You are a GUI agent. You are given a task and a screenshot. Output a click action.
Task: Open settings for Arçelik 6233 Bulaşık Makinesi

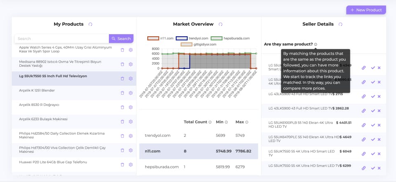pos(131,121)
